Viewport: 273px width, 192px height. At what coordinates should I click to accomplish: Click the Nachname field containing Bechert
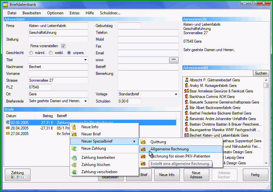tap(58, 67)
